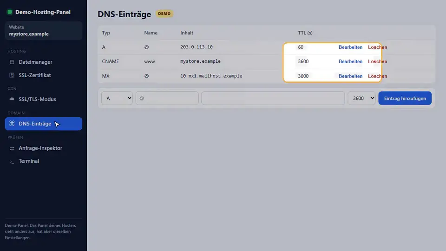
Task: Click the Demo-Hosting-Panel title text
Action: [x=43, y=12]
